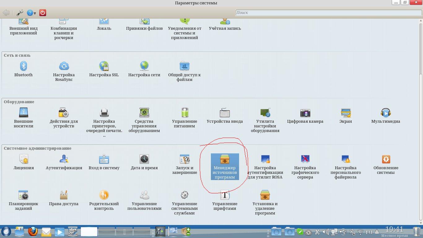Open Настройка сети network settings
This screenshot has width=423, height=238.
[144, 69]
